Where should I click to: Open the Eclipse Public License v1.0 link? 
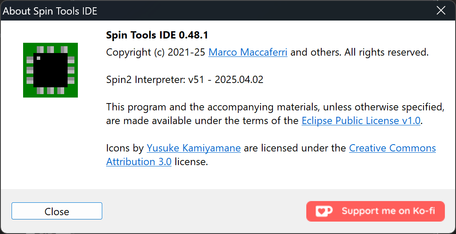(361, 121)
